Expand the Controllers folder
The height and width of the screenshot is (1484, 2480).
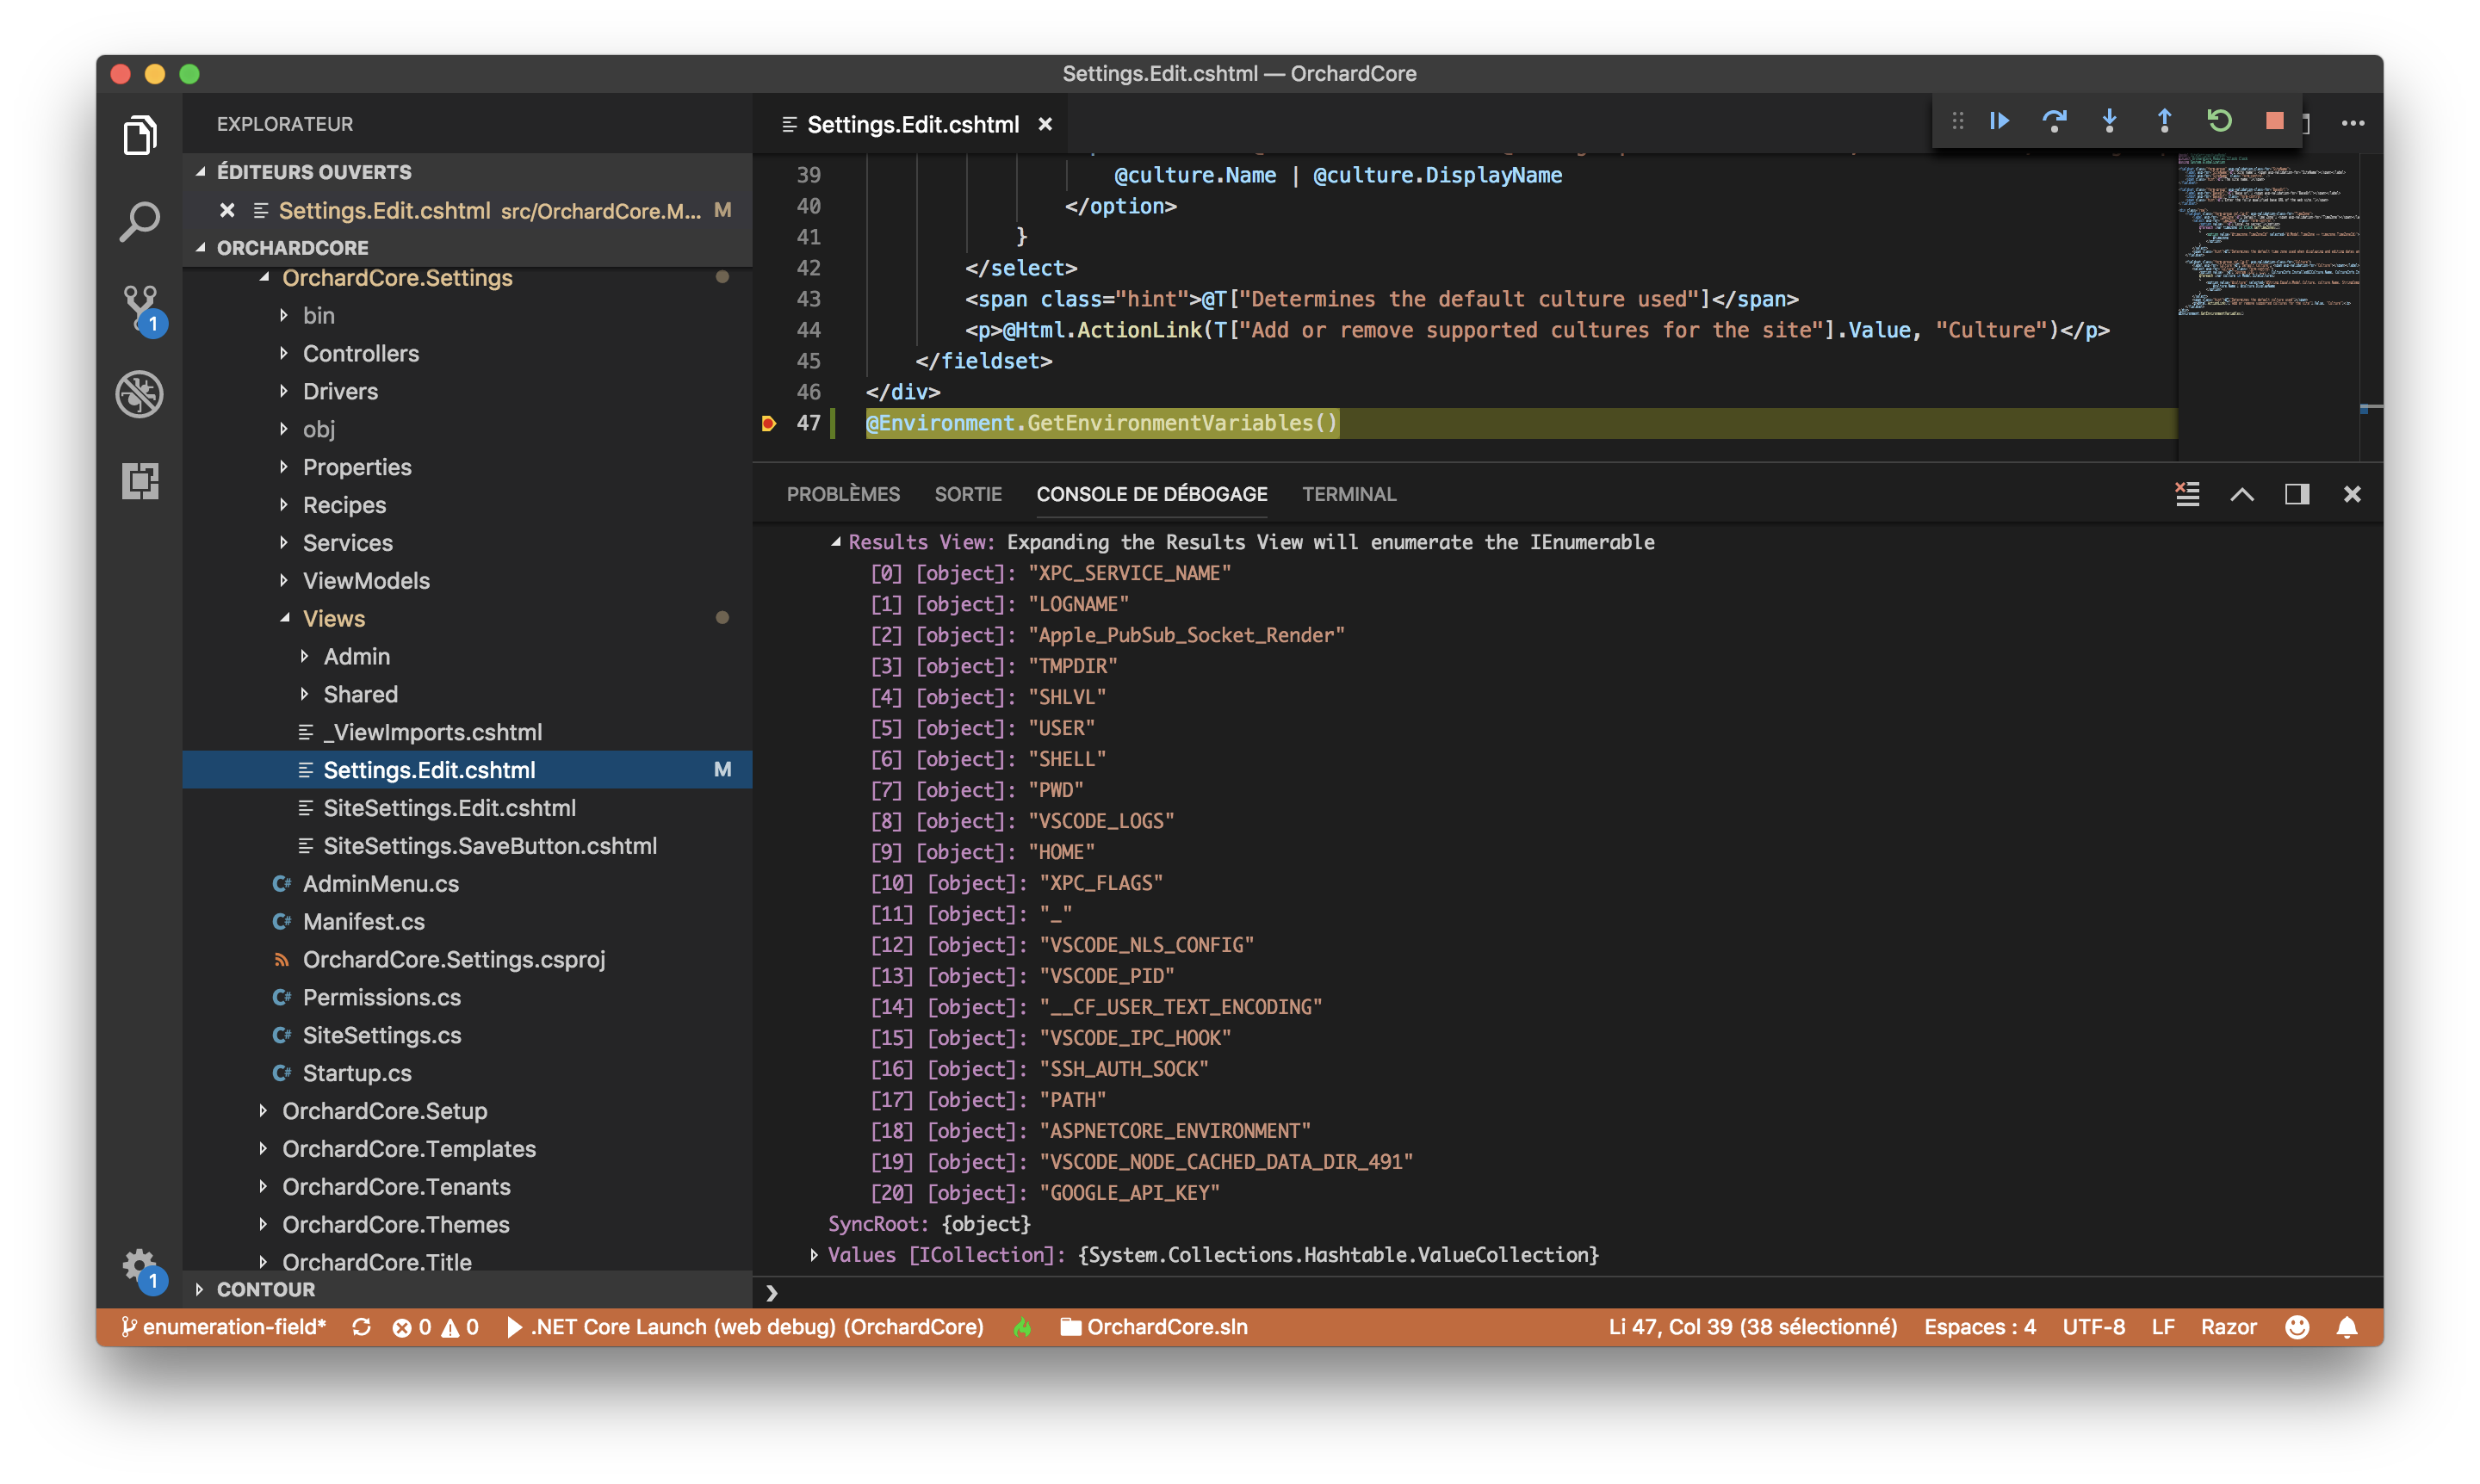[x=360, y=353]
